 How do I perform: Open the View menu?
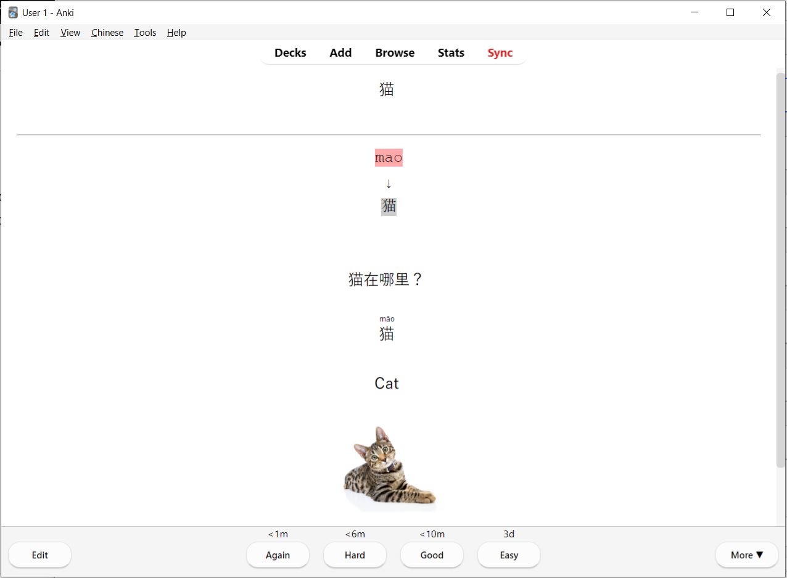pyautogui.click(x=70, y=33)
